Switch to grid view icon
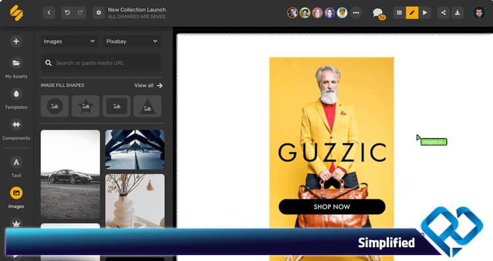 point(399,12)
